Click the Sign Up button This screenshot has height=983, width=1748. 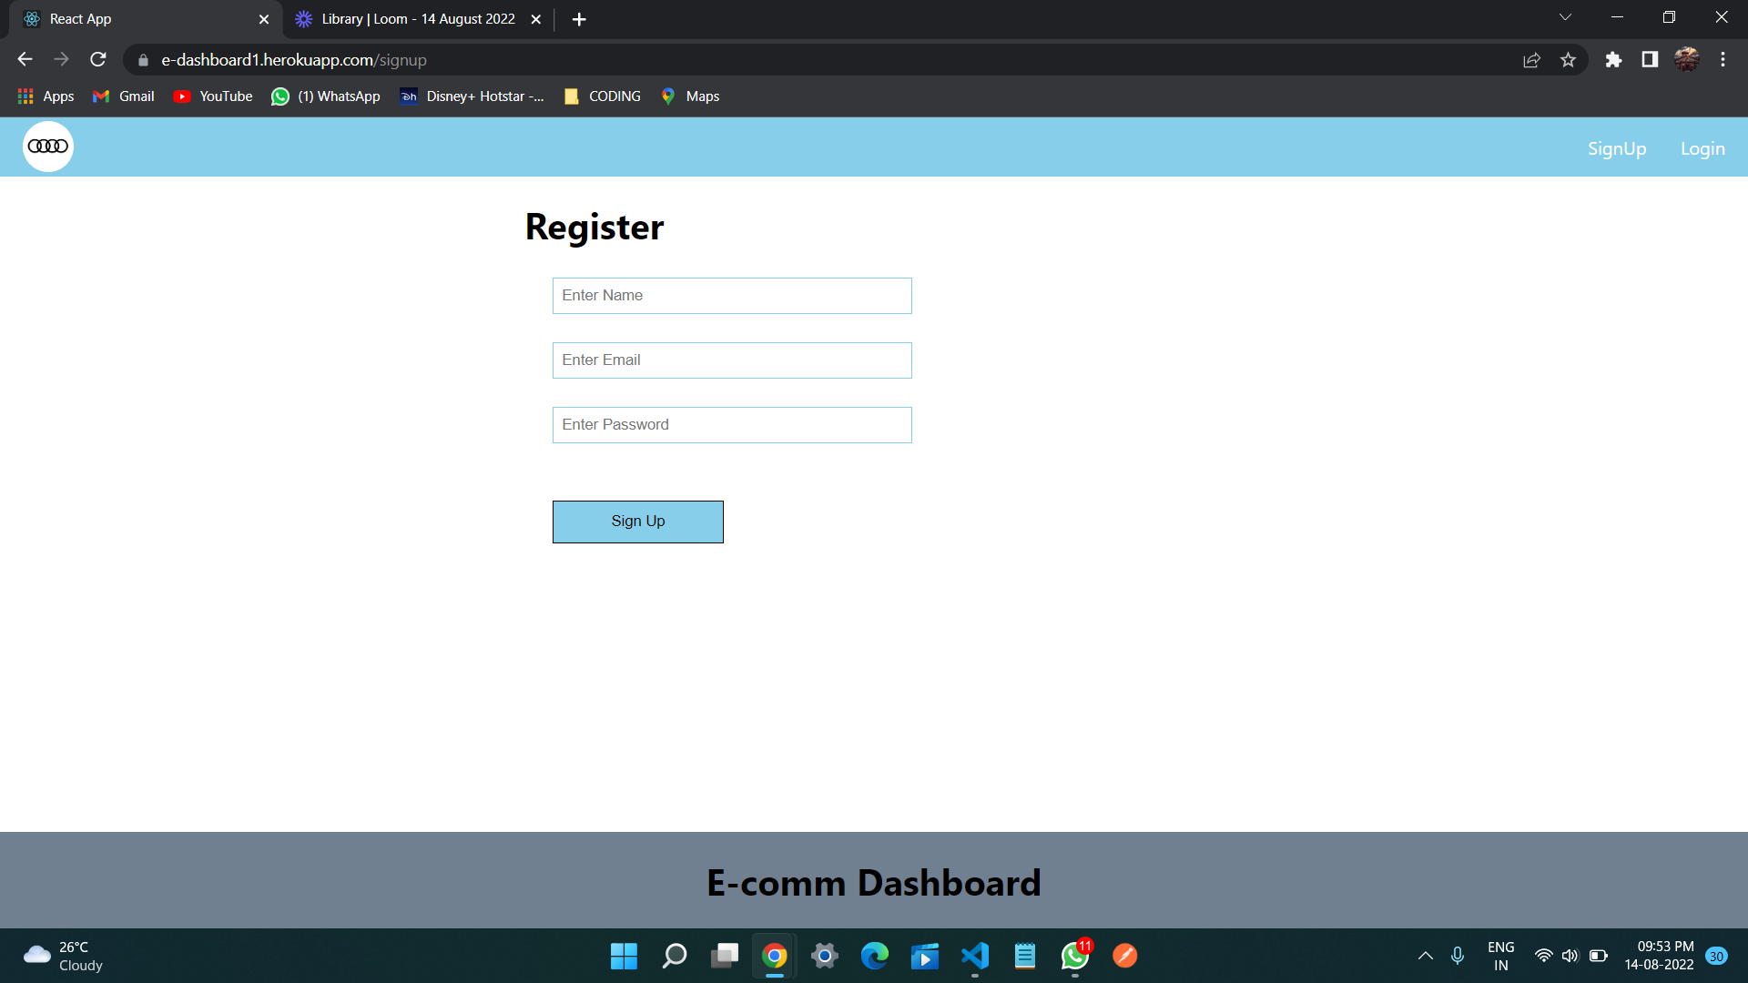[x=637, y=521]
